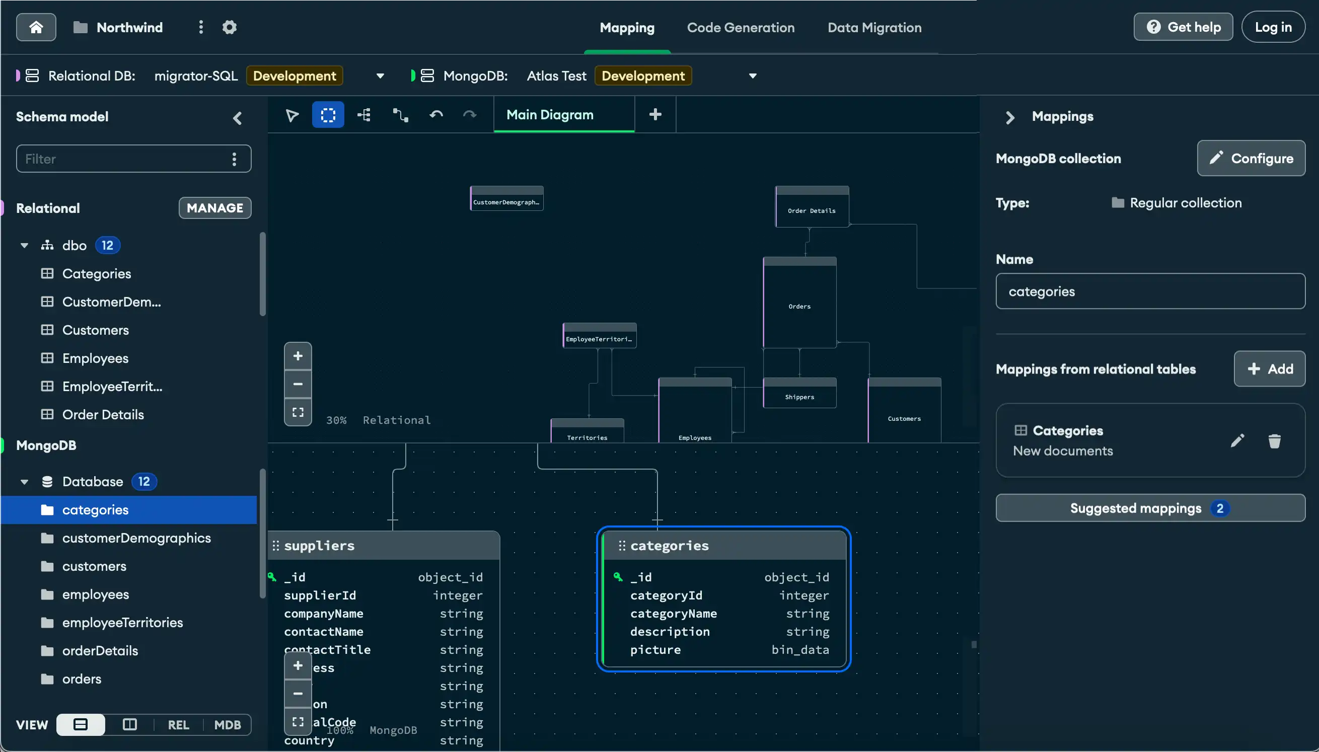Viewport: 1319px width, 752px height.
Task: Click the undo arrow icon
Action: tap(436, 114)
